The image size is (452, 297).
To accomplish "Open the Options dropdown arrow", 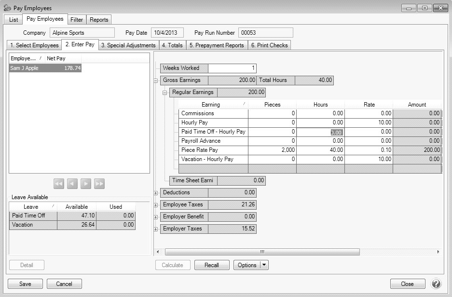I will (x=264, y=265).
